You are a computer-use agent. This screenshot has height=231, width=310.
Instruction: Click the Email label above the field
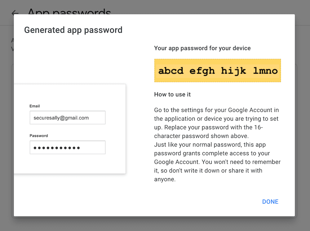(x=35, y=106)
